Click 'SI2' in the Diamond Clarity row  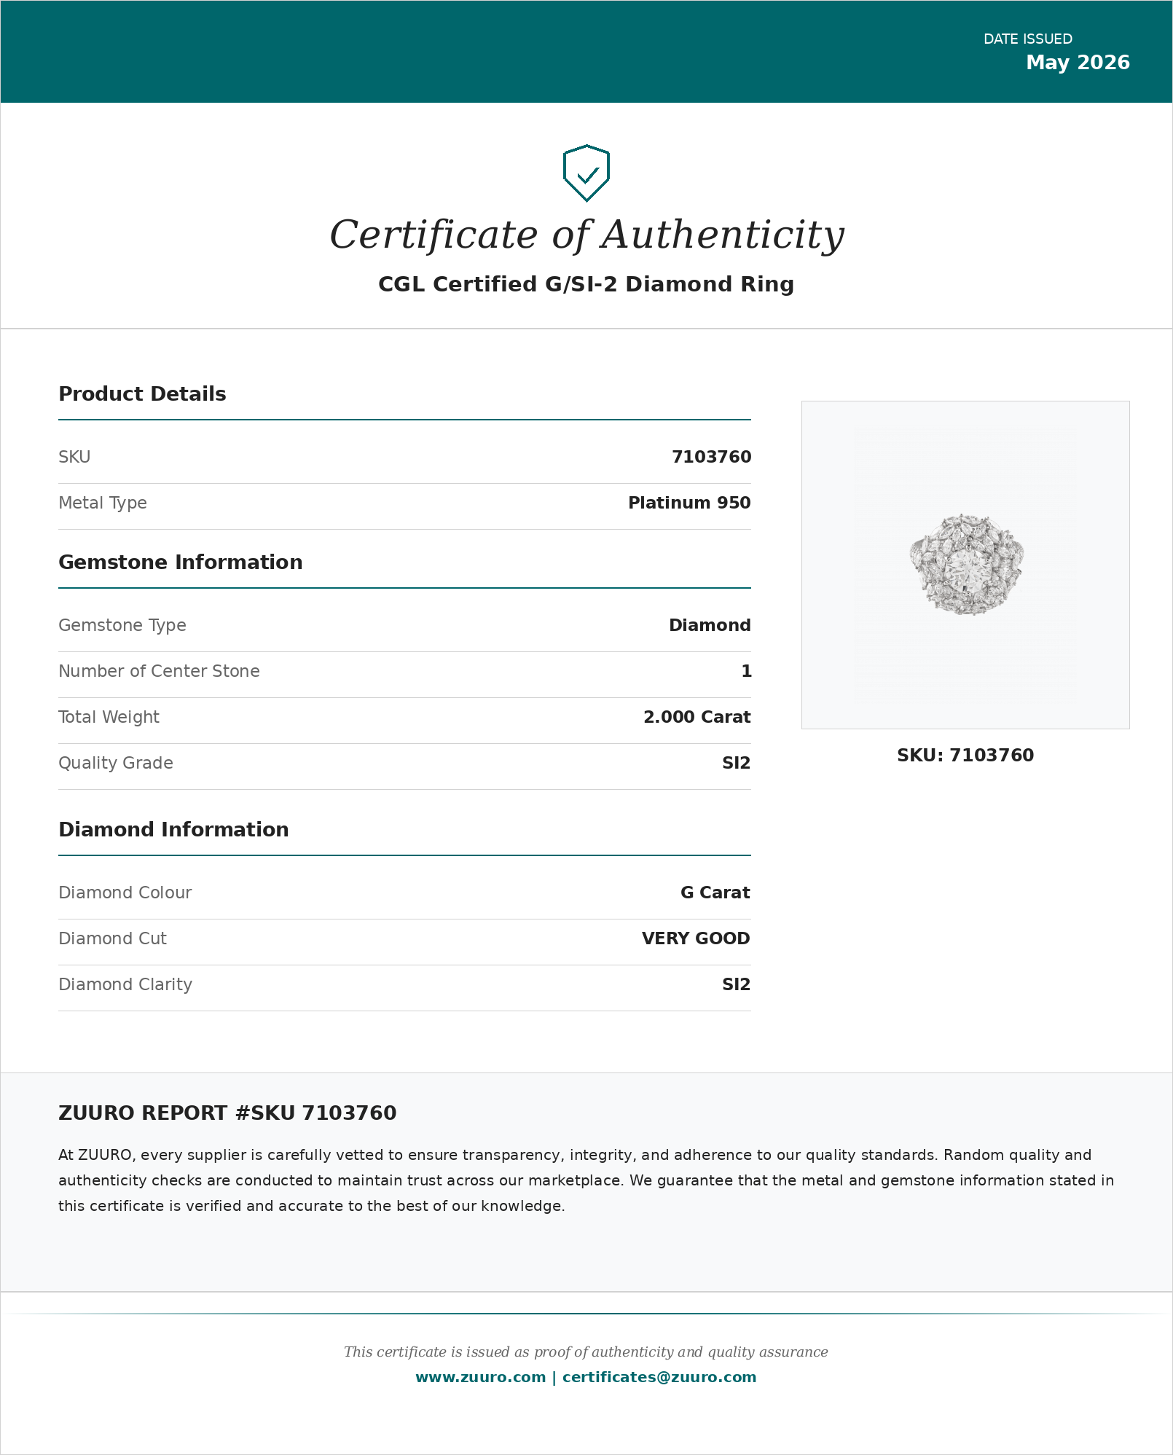tap(736, 984)
